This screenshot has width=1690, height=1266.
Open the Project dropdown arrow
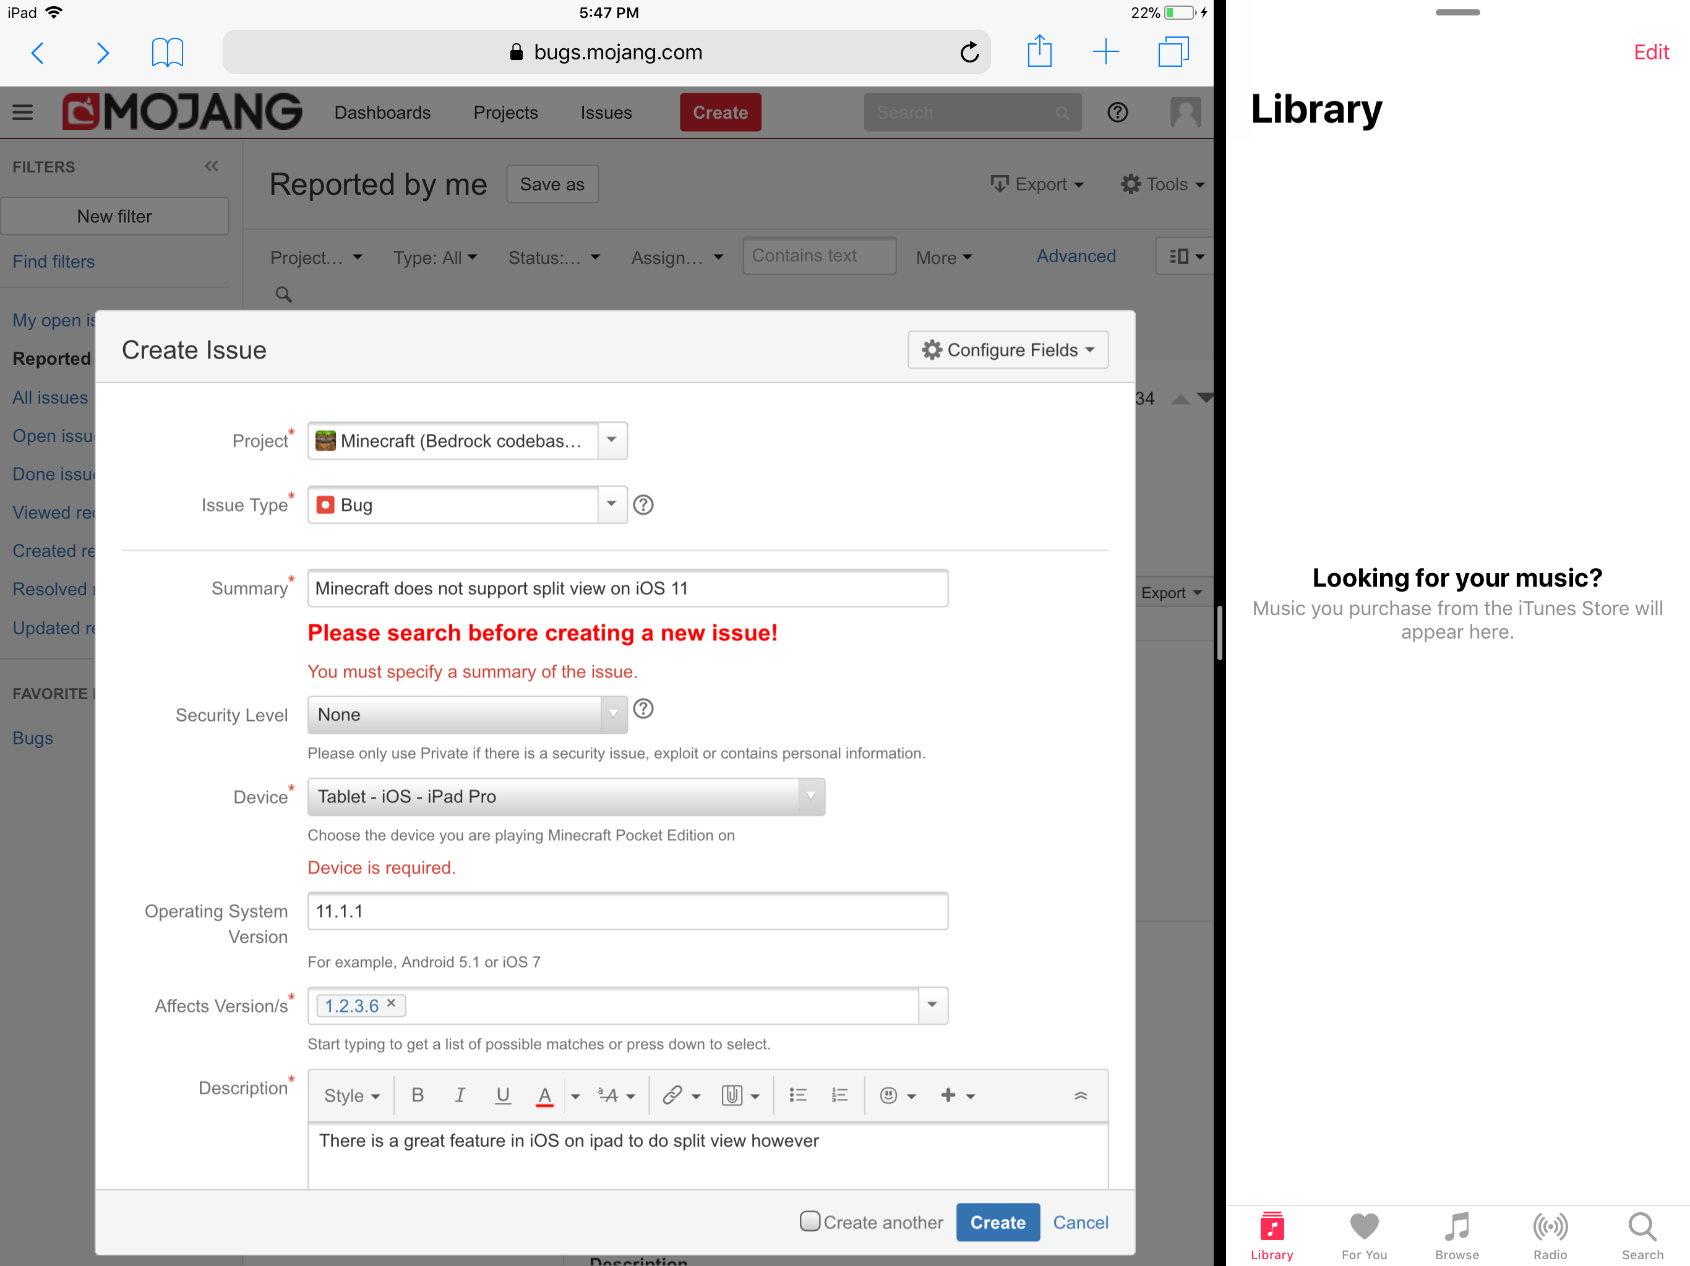click(611, 440)
